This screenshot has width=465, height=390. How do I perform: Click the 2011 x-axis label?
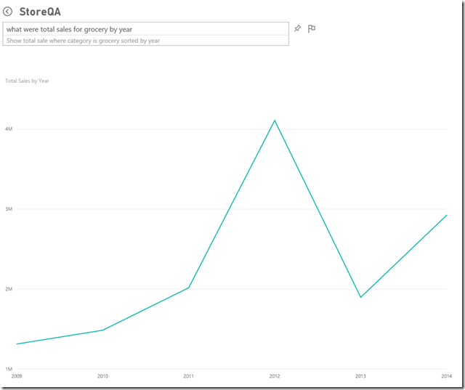[189, 376]
